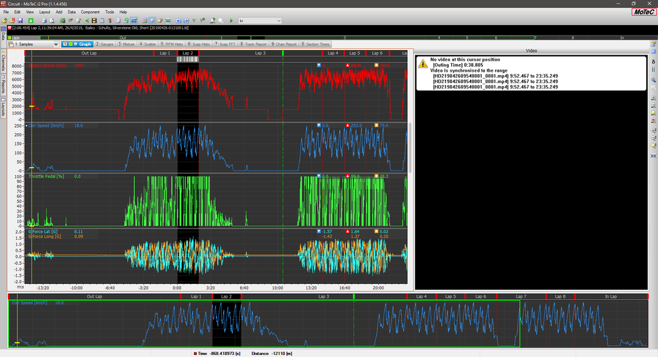Screen dimensions: 658x357
Task: Switch to the Scatter worksheet tab
Action: 147,44
